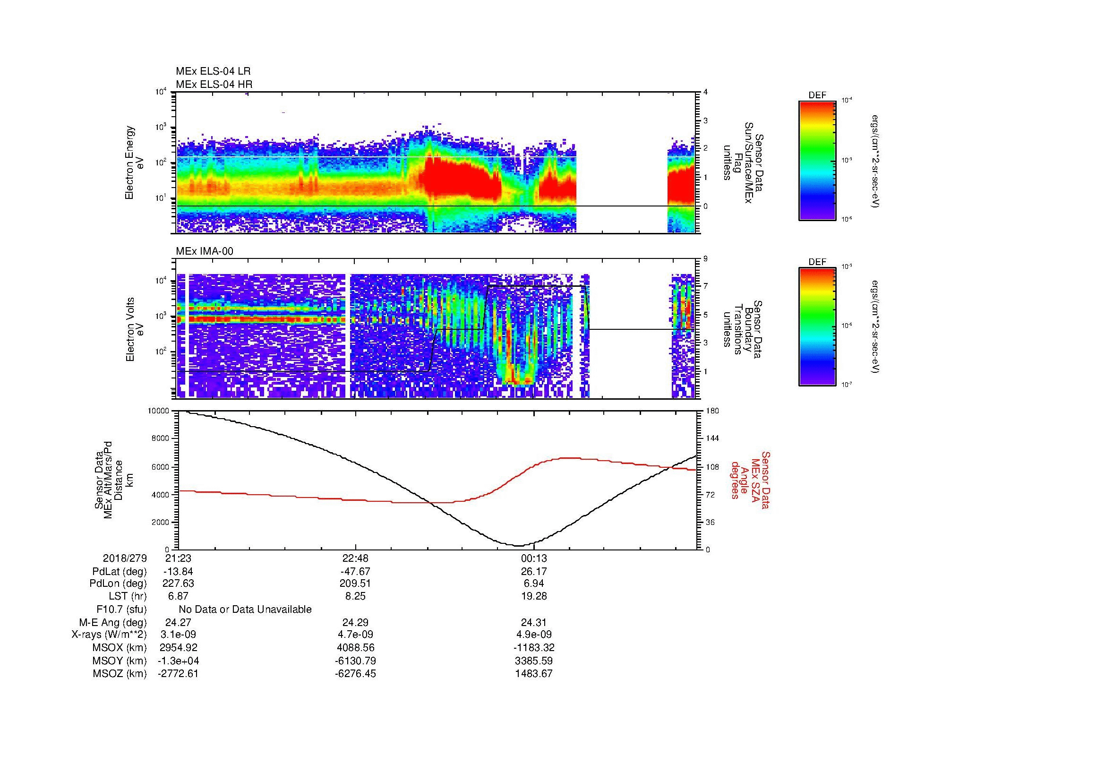Click the PdLat value '-47.67'

click(x=355, y=572)
